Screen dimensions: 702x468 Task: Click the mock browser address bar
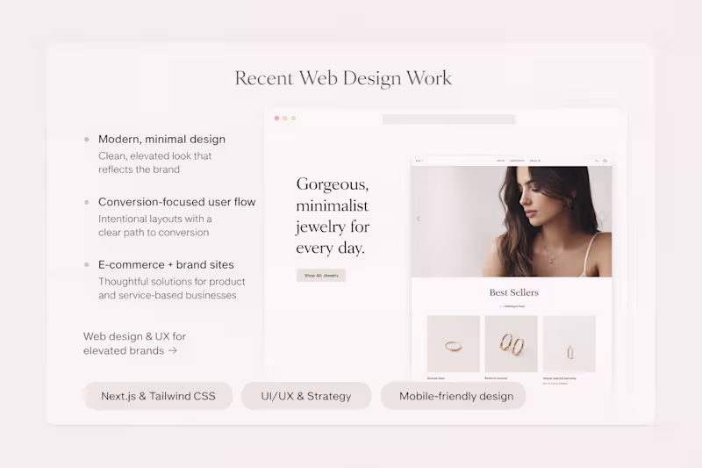pyautogui.click(x=448, y=119)
